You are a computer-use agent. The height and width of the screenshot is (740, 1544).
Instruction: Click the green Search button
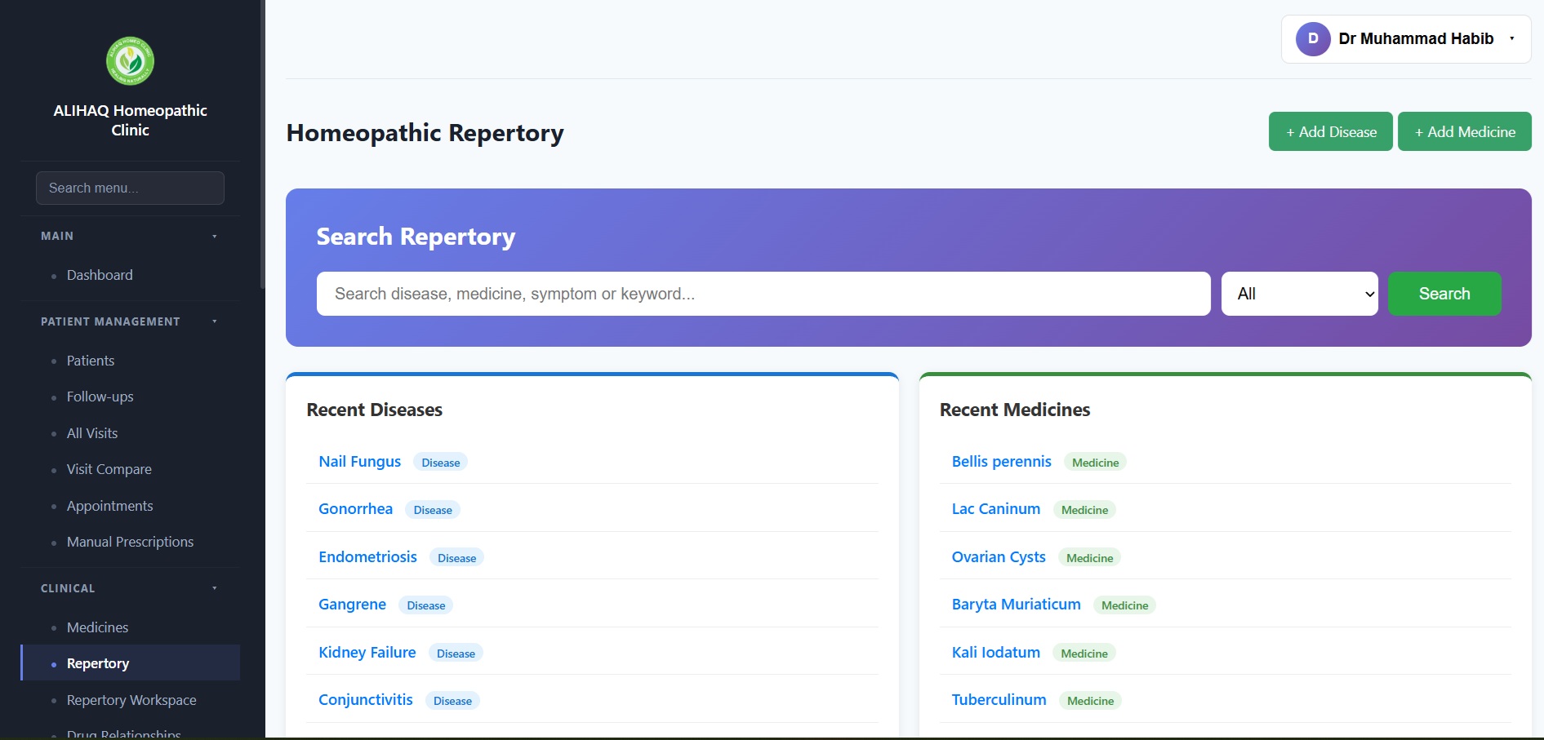coord(1444,294)
